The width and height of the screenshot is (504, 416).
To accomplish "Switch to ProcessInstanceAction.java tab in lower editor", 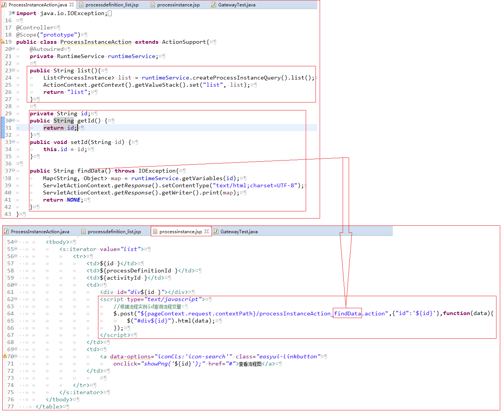I will 40,232.
